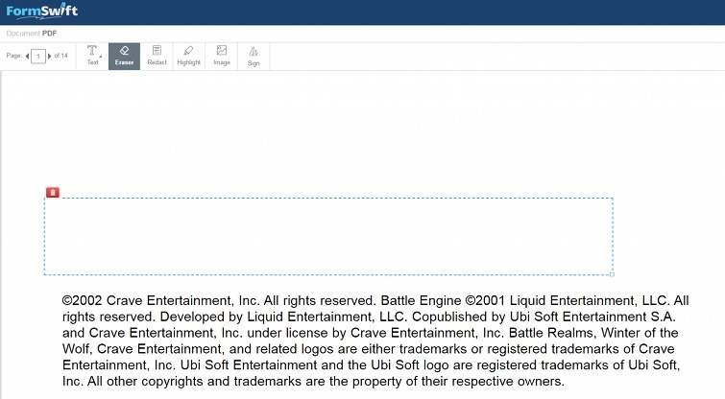The width and height of the screenshot is (725, 399).
Task: Go to the previous page arrow
Action: (27, 57)
